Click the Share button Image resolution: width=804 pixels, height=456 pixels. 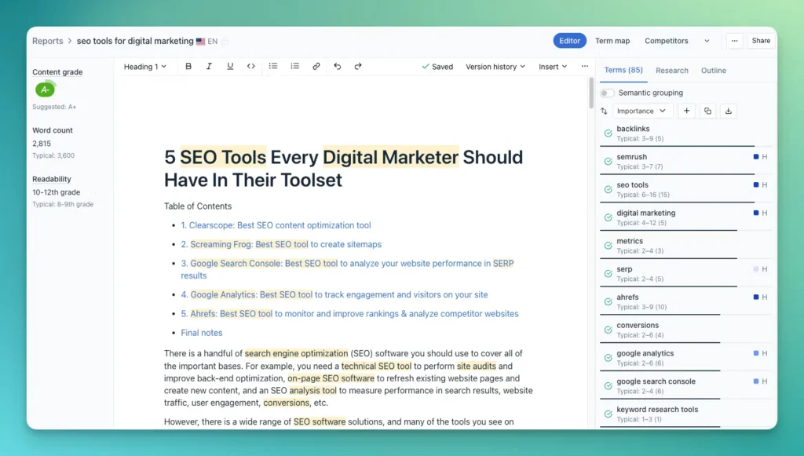pyautogui.click(x=760, y=41)
